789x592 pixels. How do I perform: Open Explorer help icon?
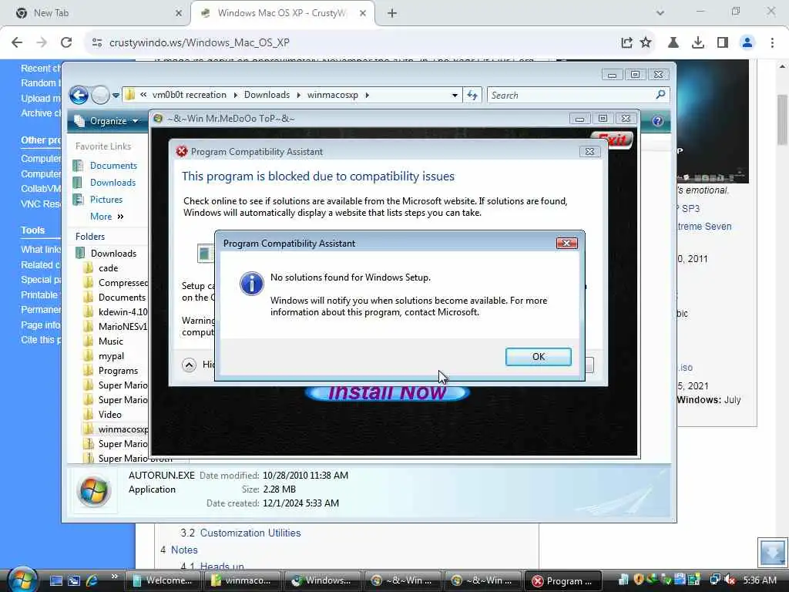coord(657,121)
